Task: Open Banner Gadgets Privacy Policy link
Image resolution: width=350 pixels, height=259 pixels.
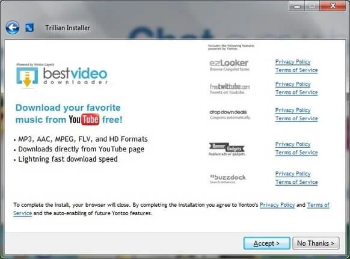Action: coord(293,144)
